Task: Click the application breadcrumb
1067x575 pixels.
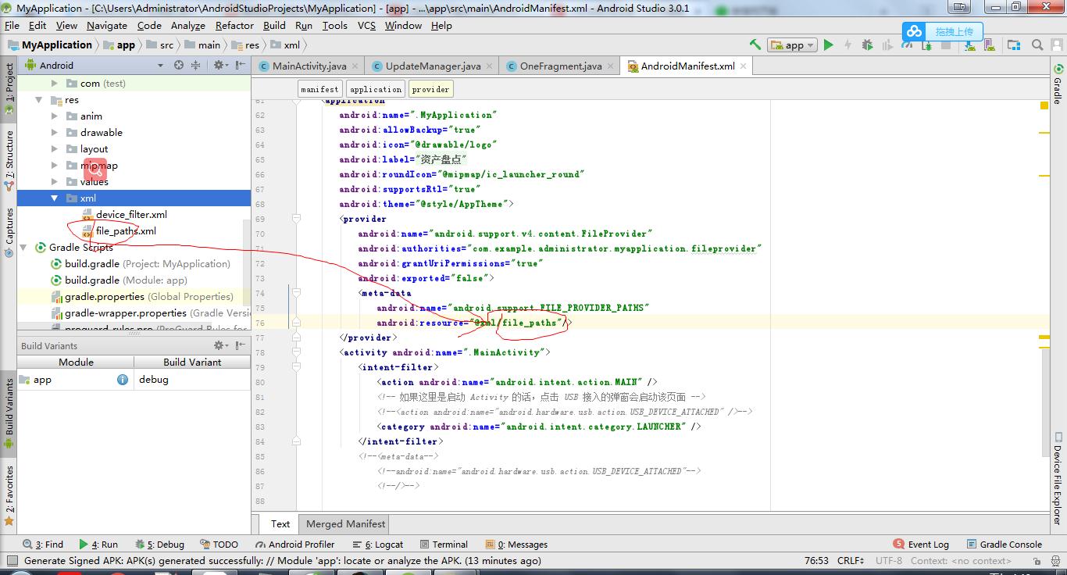Action: 376,89
